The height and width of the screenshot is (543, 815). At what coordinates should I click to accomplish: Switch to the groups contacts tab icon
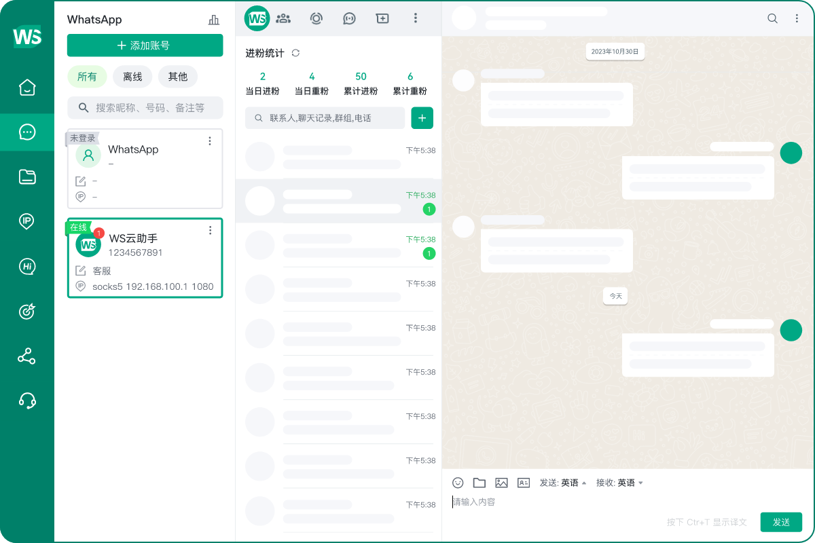pos(283,18)
